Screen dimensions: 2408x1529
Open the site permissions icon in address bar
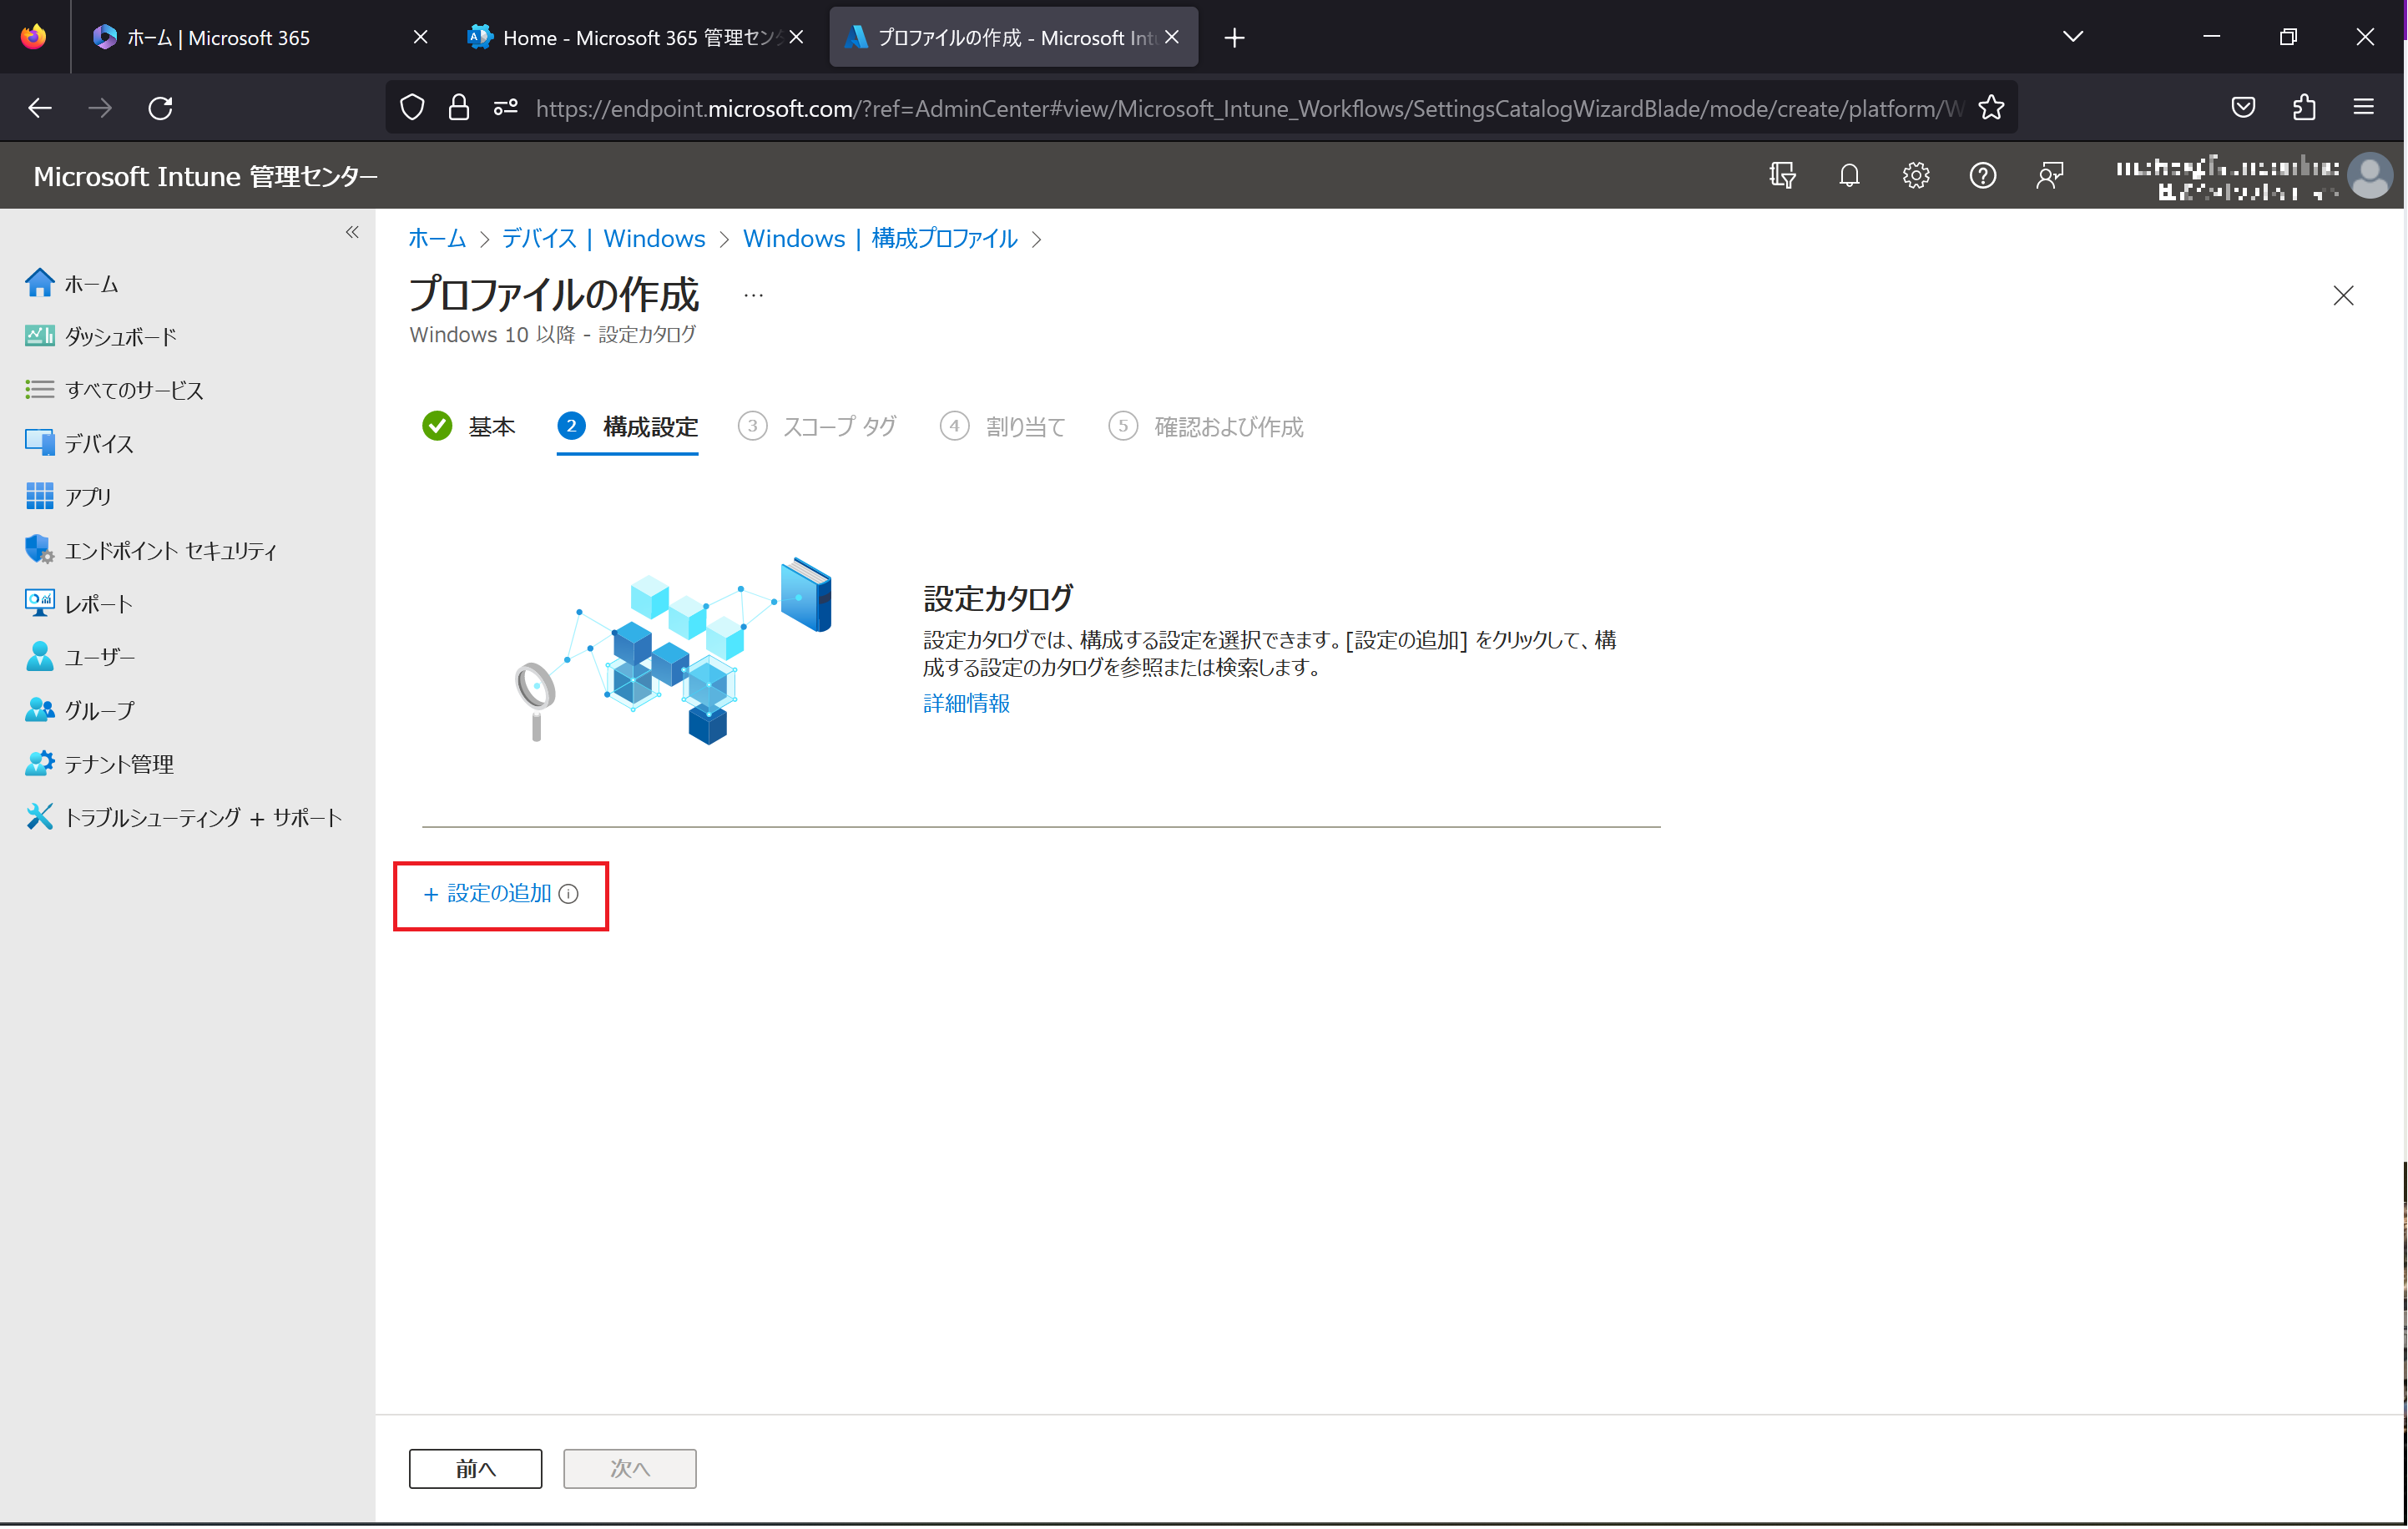click(x=506, y=108)
